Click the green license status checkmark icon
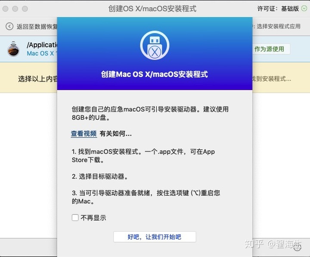 [x=304, y=9]
